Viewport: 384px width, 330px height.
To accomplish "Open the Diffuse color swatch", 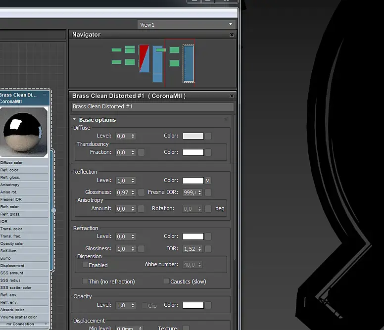I will (193, 136).
